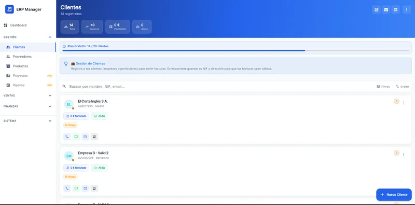This screenshot has width=415, height=205.
Task: Open header more options menu
Action: point(407,10)
